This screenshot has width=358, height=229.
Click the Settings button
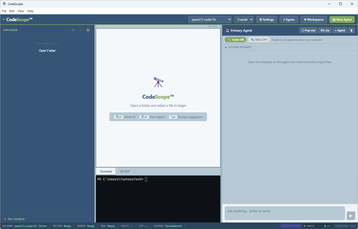click(x=267, y=19)
